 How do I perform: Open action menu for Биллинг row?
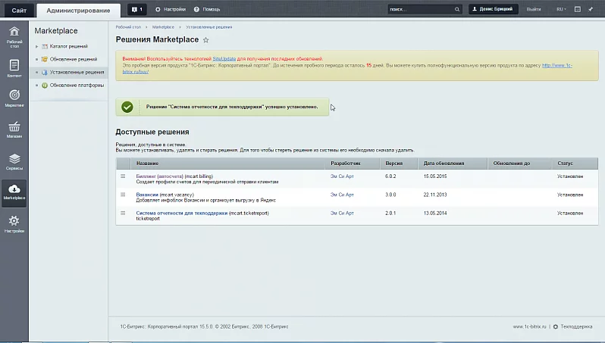tap(123, 176)
